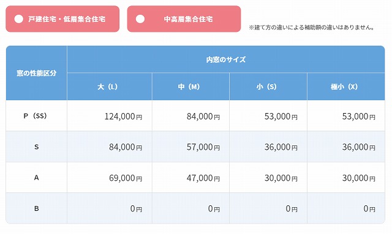Click the P（SS） row label

[x=37, y=115]
